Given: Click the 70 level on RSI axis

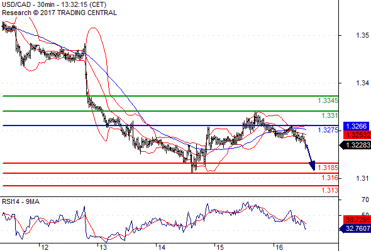Looking at the screenshot, I should point(365,200).
